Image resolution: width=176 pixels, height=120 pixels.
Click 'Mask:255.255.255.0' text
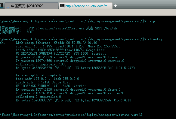pyautogui.click(x=104, y=46)
